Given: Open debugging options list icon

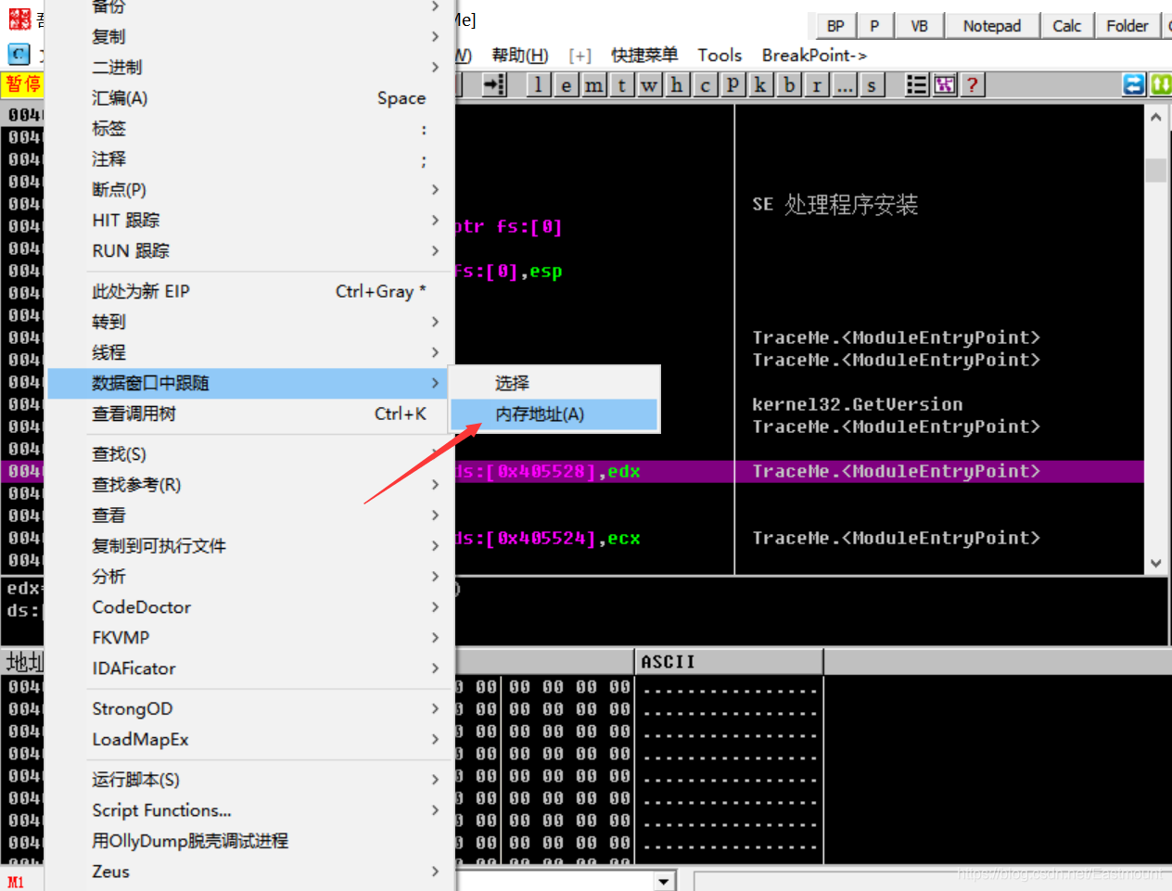Looking at the screenshot, I should point(916,85).
